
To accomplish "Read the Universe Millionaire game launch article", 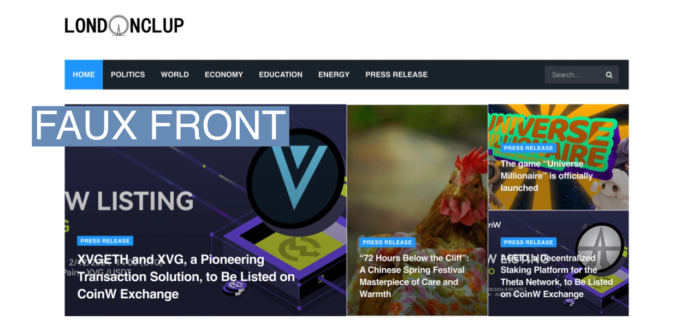I will (547, 175).
